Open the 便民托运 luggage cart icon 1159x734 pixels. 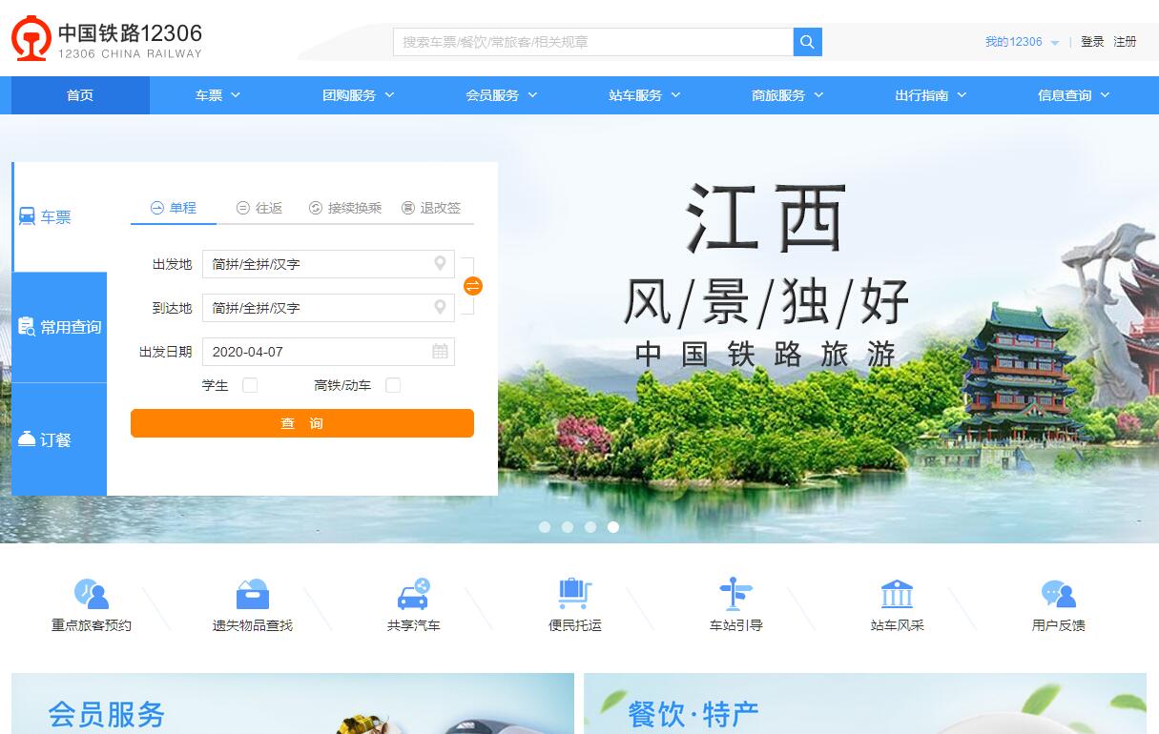[x=575, y=595]
